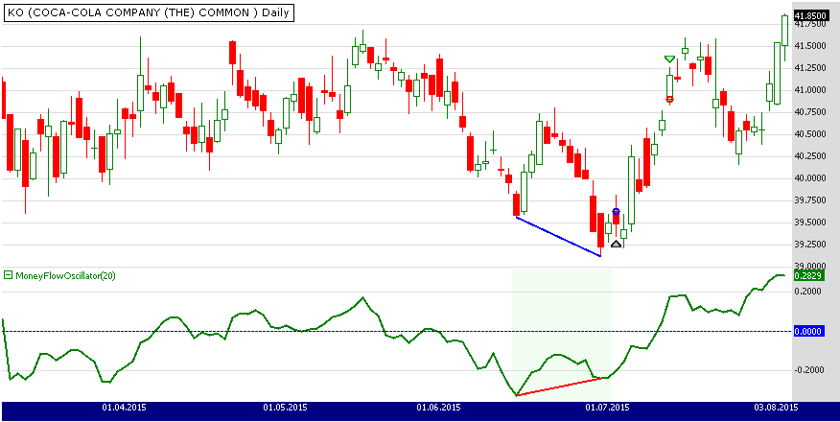840x422 pixels.
Task: Click the black up-triangle buy marker
Action: pyautogui.click(x=615, y=245)
